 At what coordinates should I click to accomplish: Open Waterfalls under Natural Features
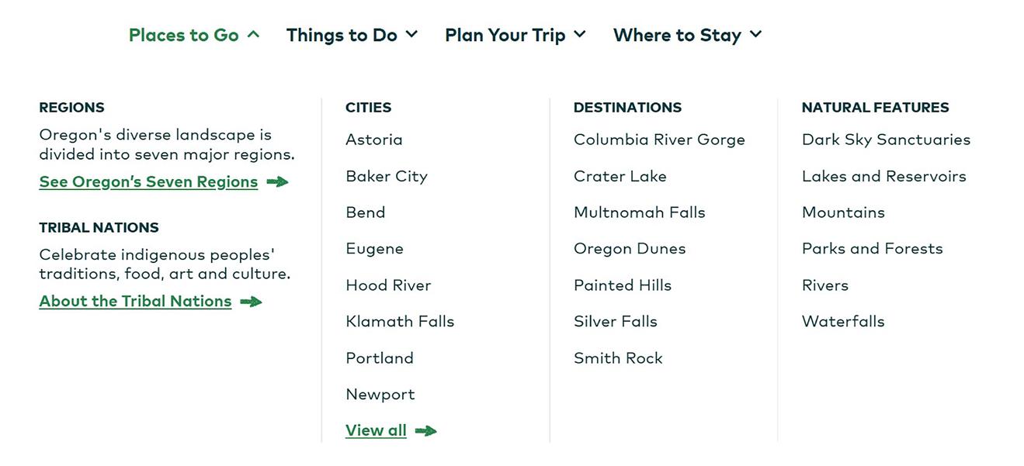[x=843, y=322]
